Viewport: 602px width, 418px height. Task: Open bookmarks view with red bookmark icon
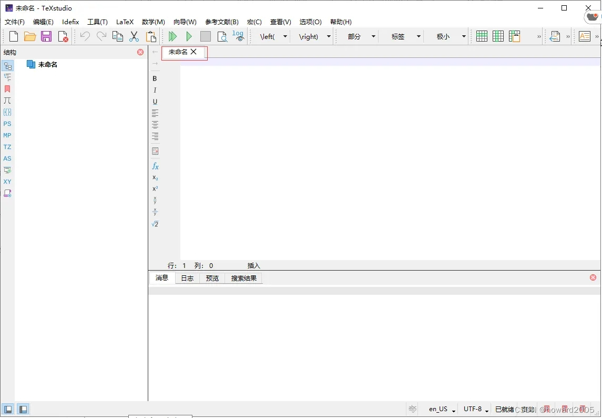click(7, 89)
